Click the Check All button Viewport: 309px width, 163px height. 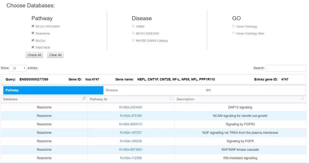[x=34, y=55]
